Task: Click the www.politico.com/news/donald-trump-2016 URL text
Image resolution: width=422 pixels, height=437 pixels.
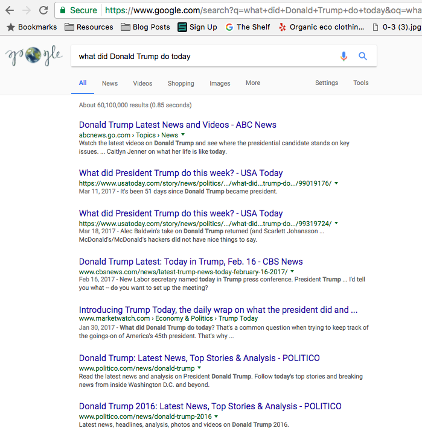Action: pyautogui.click(x=145, y=417)
